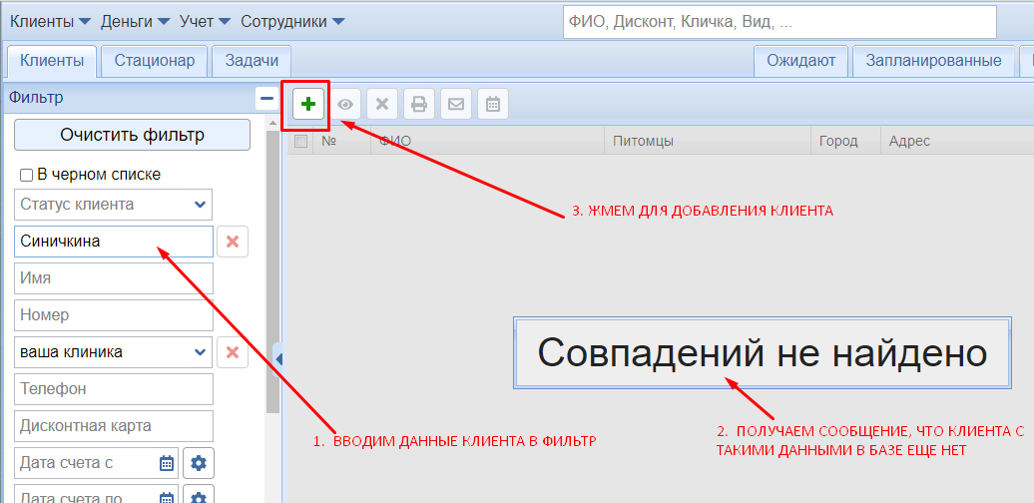Open the Деньги menu
Viewport: 1034px width, 503px height.
135,21
